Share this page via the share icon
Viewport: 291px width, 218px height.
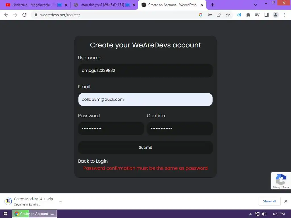219,15
